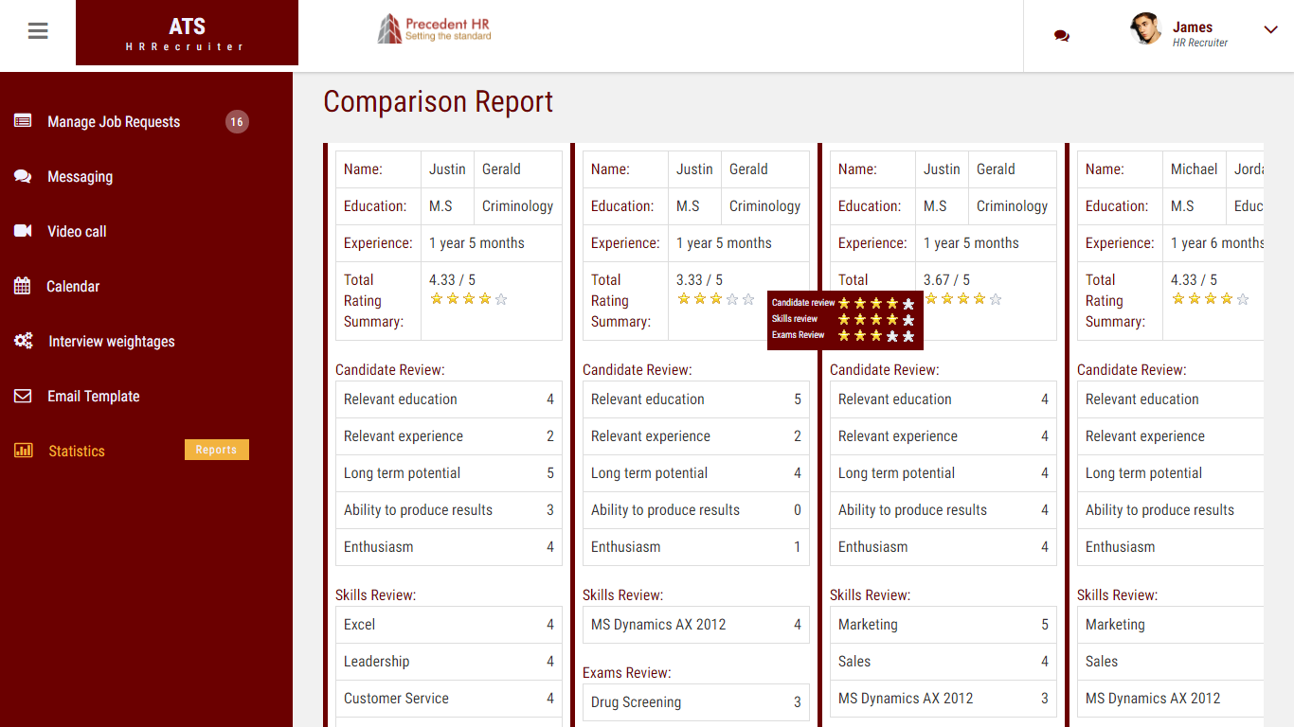This screenshot has width=1294, height=727.
Task: Click Michael's 4.33 / 5 star rating
Action: pyautogui.click(x=1211, y=299)
